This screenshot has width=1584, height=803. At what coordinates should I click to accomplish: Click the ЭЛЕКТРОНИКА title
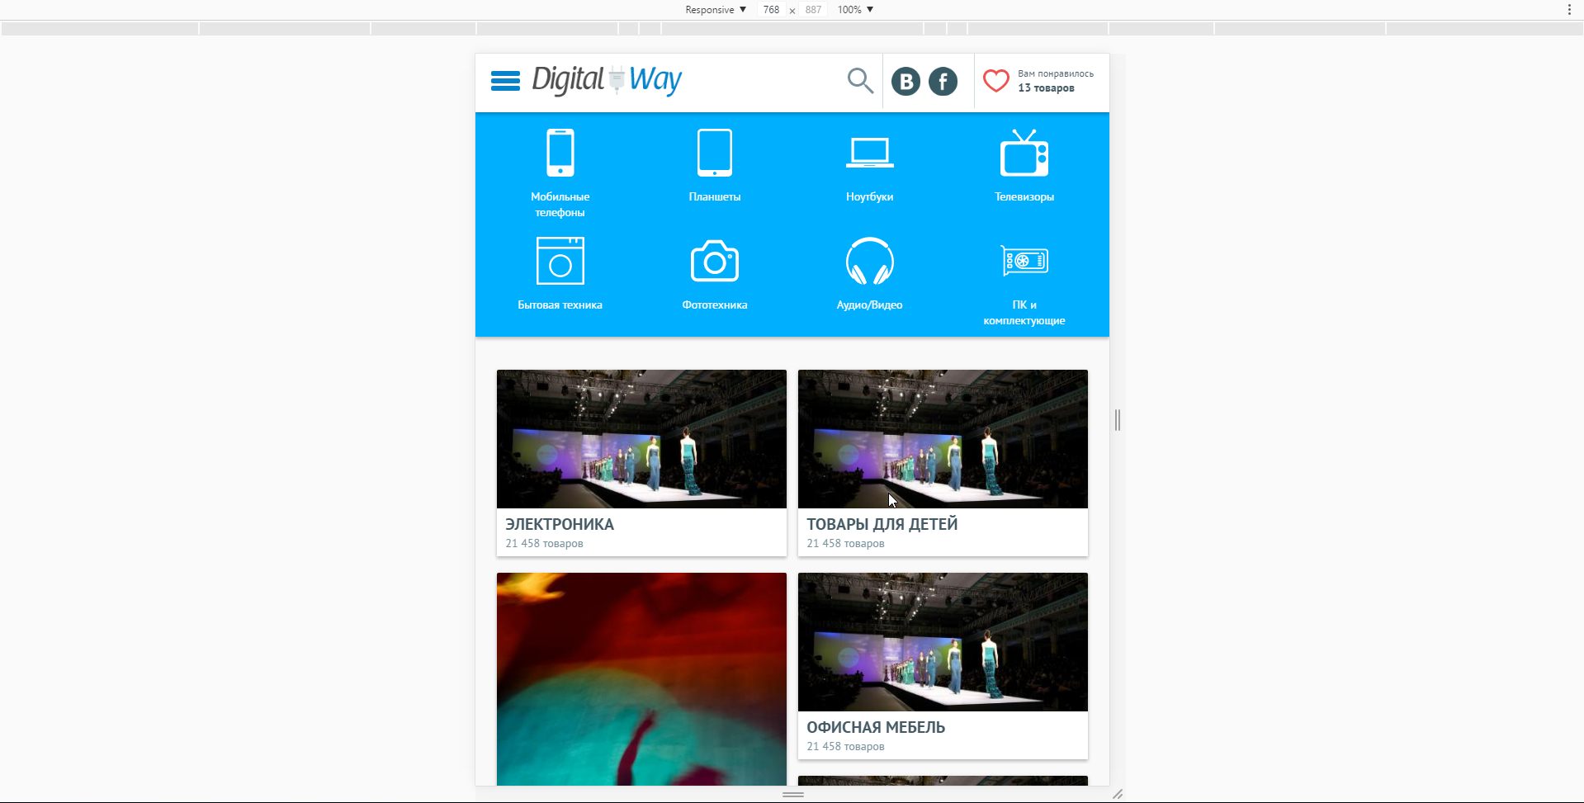pos(560,524)
